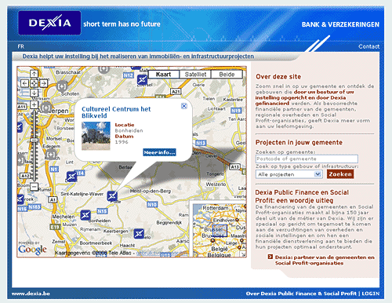Pan the map down with arrow control
The height and width of the screenshot is (303, 392).
coord(34,93)
